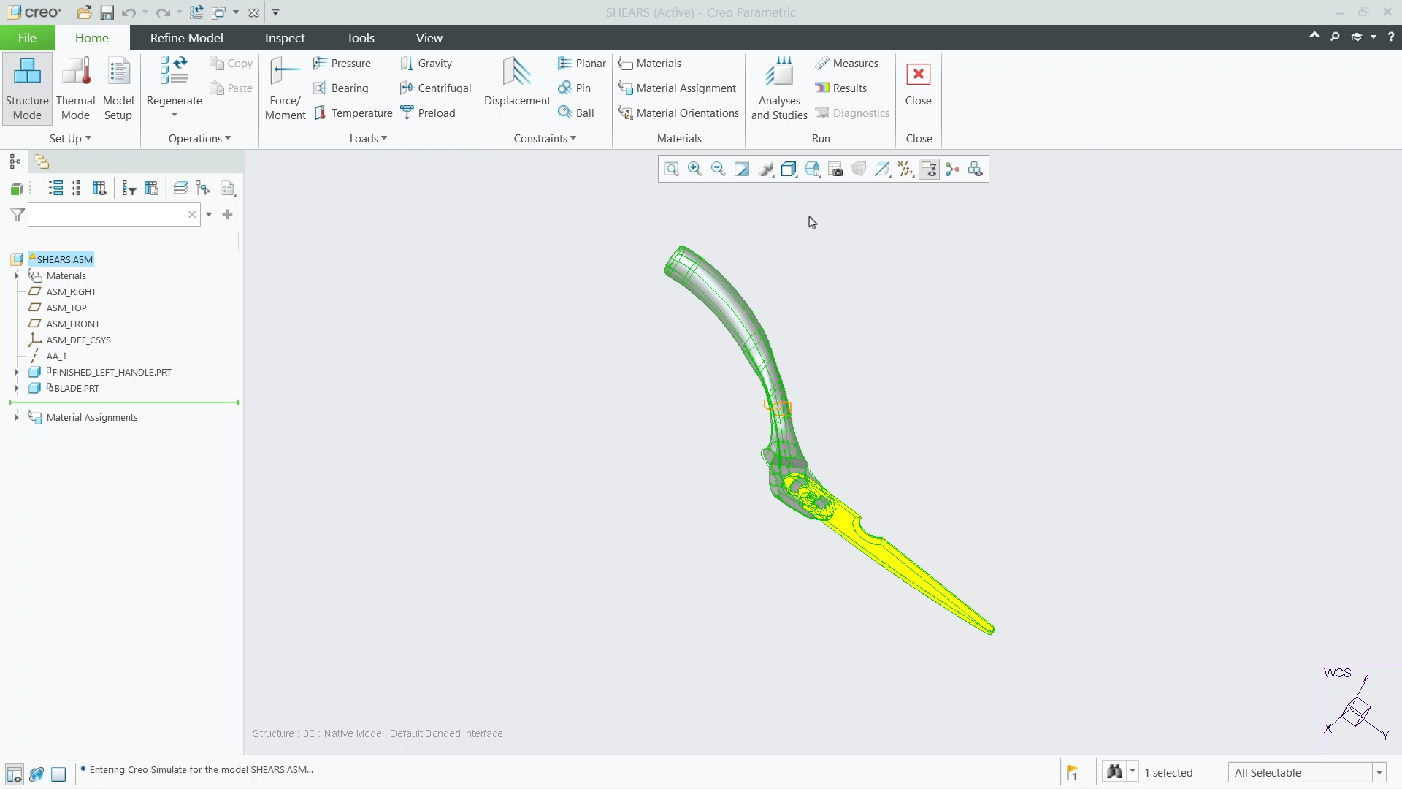Open the Refine Model tab
Viewport: 1402px width, 789px height.
point(186,38)
